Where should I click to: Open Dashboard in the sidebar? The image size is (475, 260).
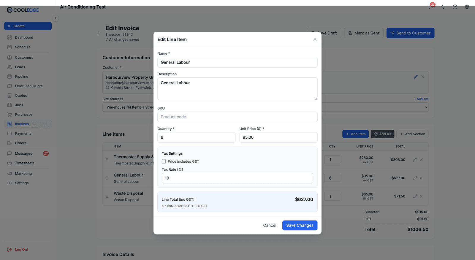[x=28, y=37]
